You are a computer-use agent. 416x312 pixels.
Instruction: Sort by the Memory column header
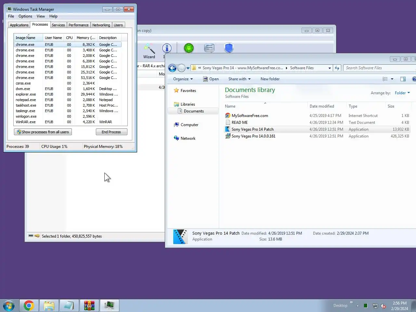pos(86,38)
